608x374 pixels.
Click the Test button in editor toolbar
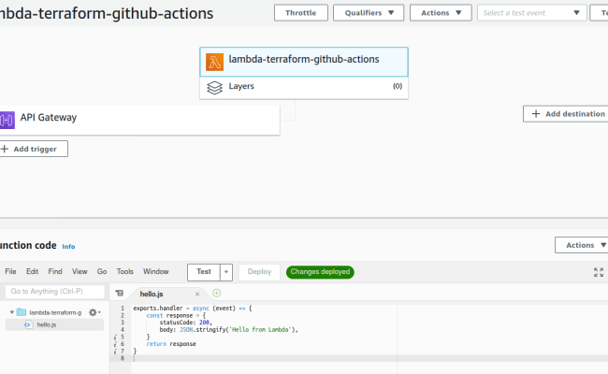[204, 272]
